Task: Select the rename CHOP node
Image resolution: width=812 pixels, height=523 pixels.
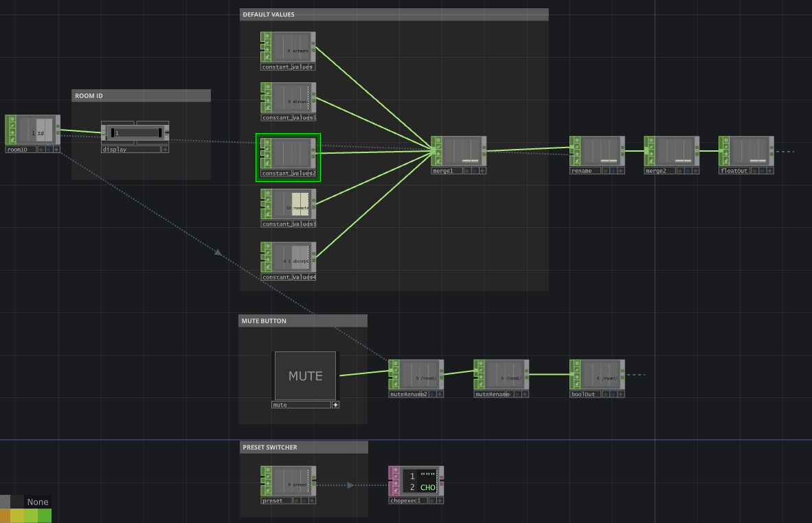Action: (597, 151)
